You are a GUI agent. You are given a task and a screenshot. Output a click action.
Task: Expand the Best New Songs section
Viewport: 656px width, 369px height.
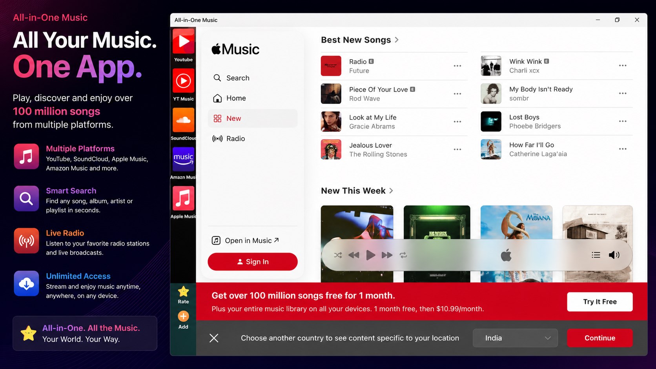tap(397, 40)
